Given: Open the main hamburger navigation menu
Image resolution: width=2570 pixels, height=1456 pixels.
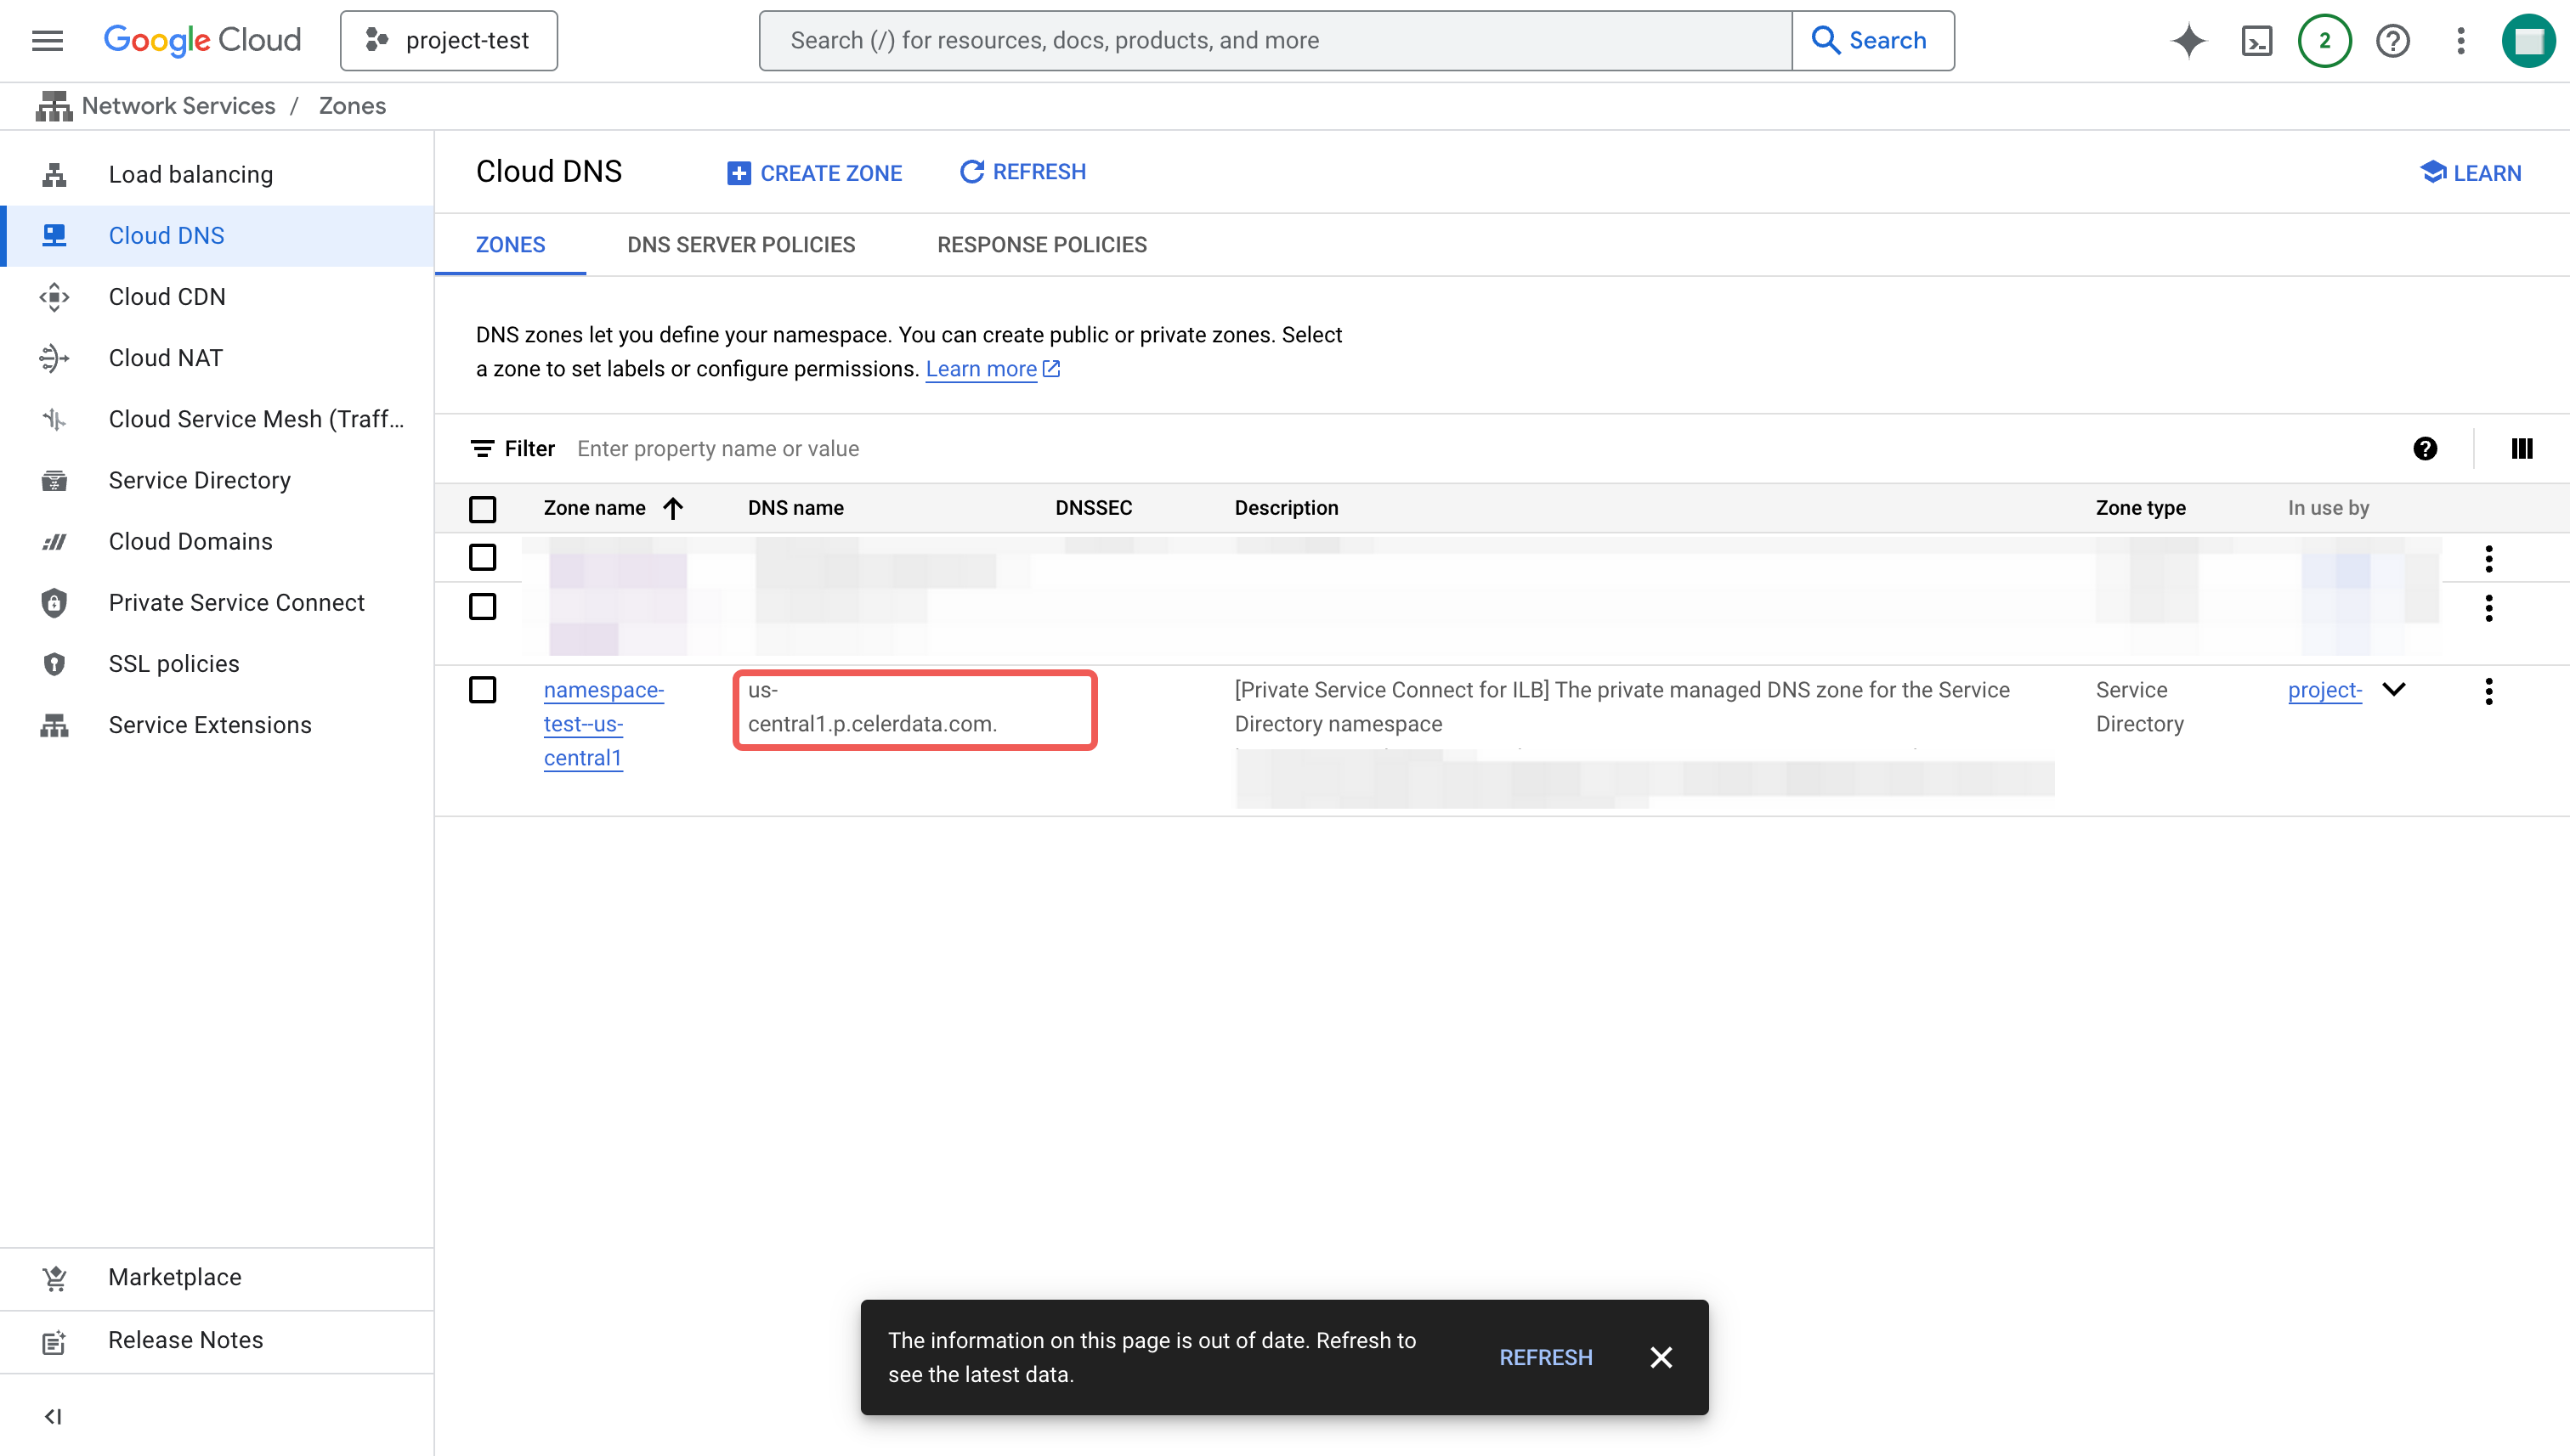Looking at the screenshot, I should pyautogui.click(x=47, y=41).
